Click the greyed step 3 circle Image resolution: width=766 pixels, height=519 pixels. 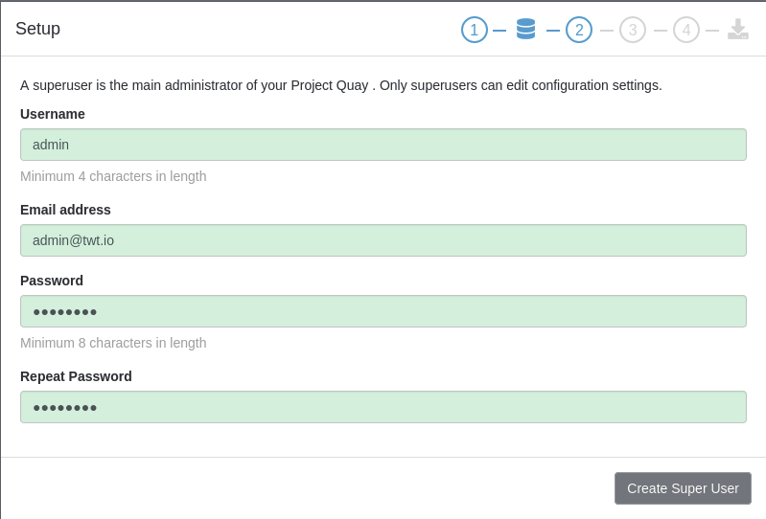[x=633, y=30]
